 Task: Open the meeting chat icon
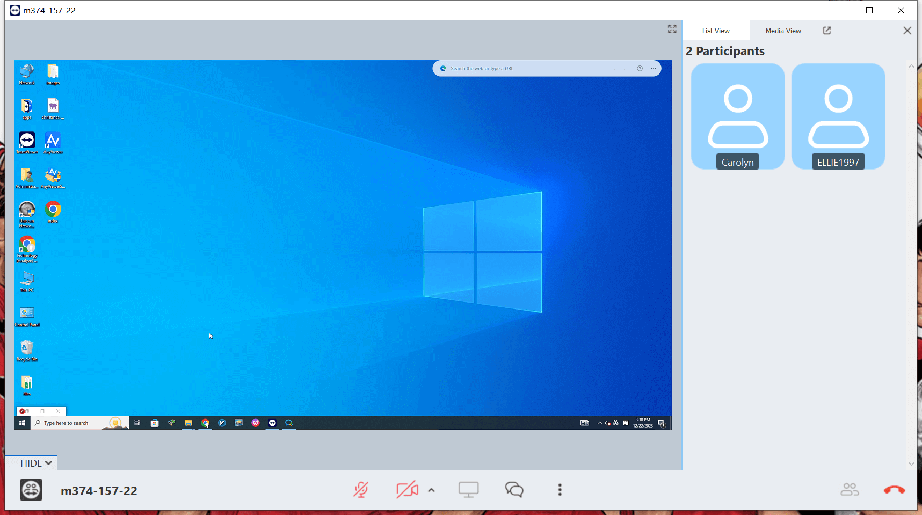(x=514, y=490)
